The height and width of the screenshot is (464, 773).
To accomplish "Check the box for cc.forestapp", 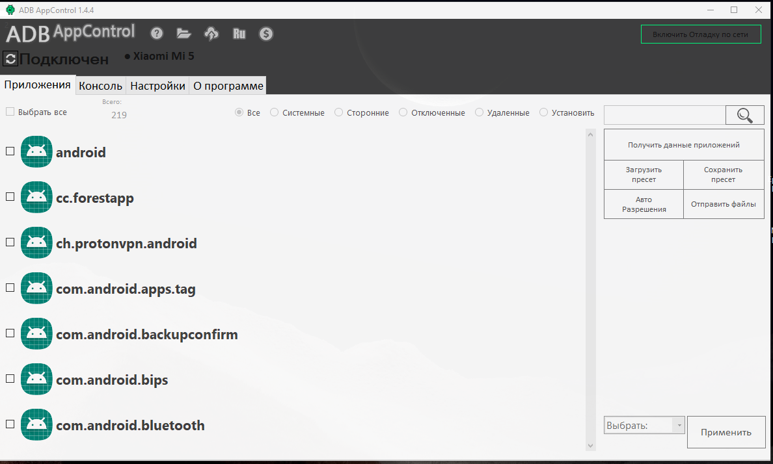I will tap(10, 196).
